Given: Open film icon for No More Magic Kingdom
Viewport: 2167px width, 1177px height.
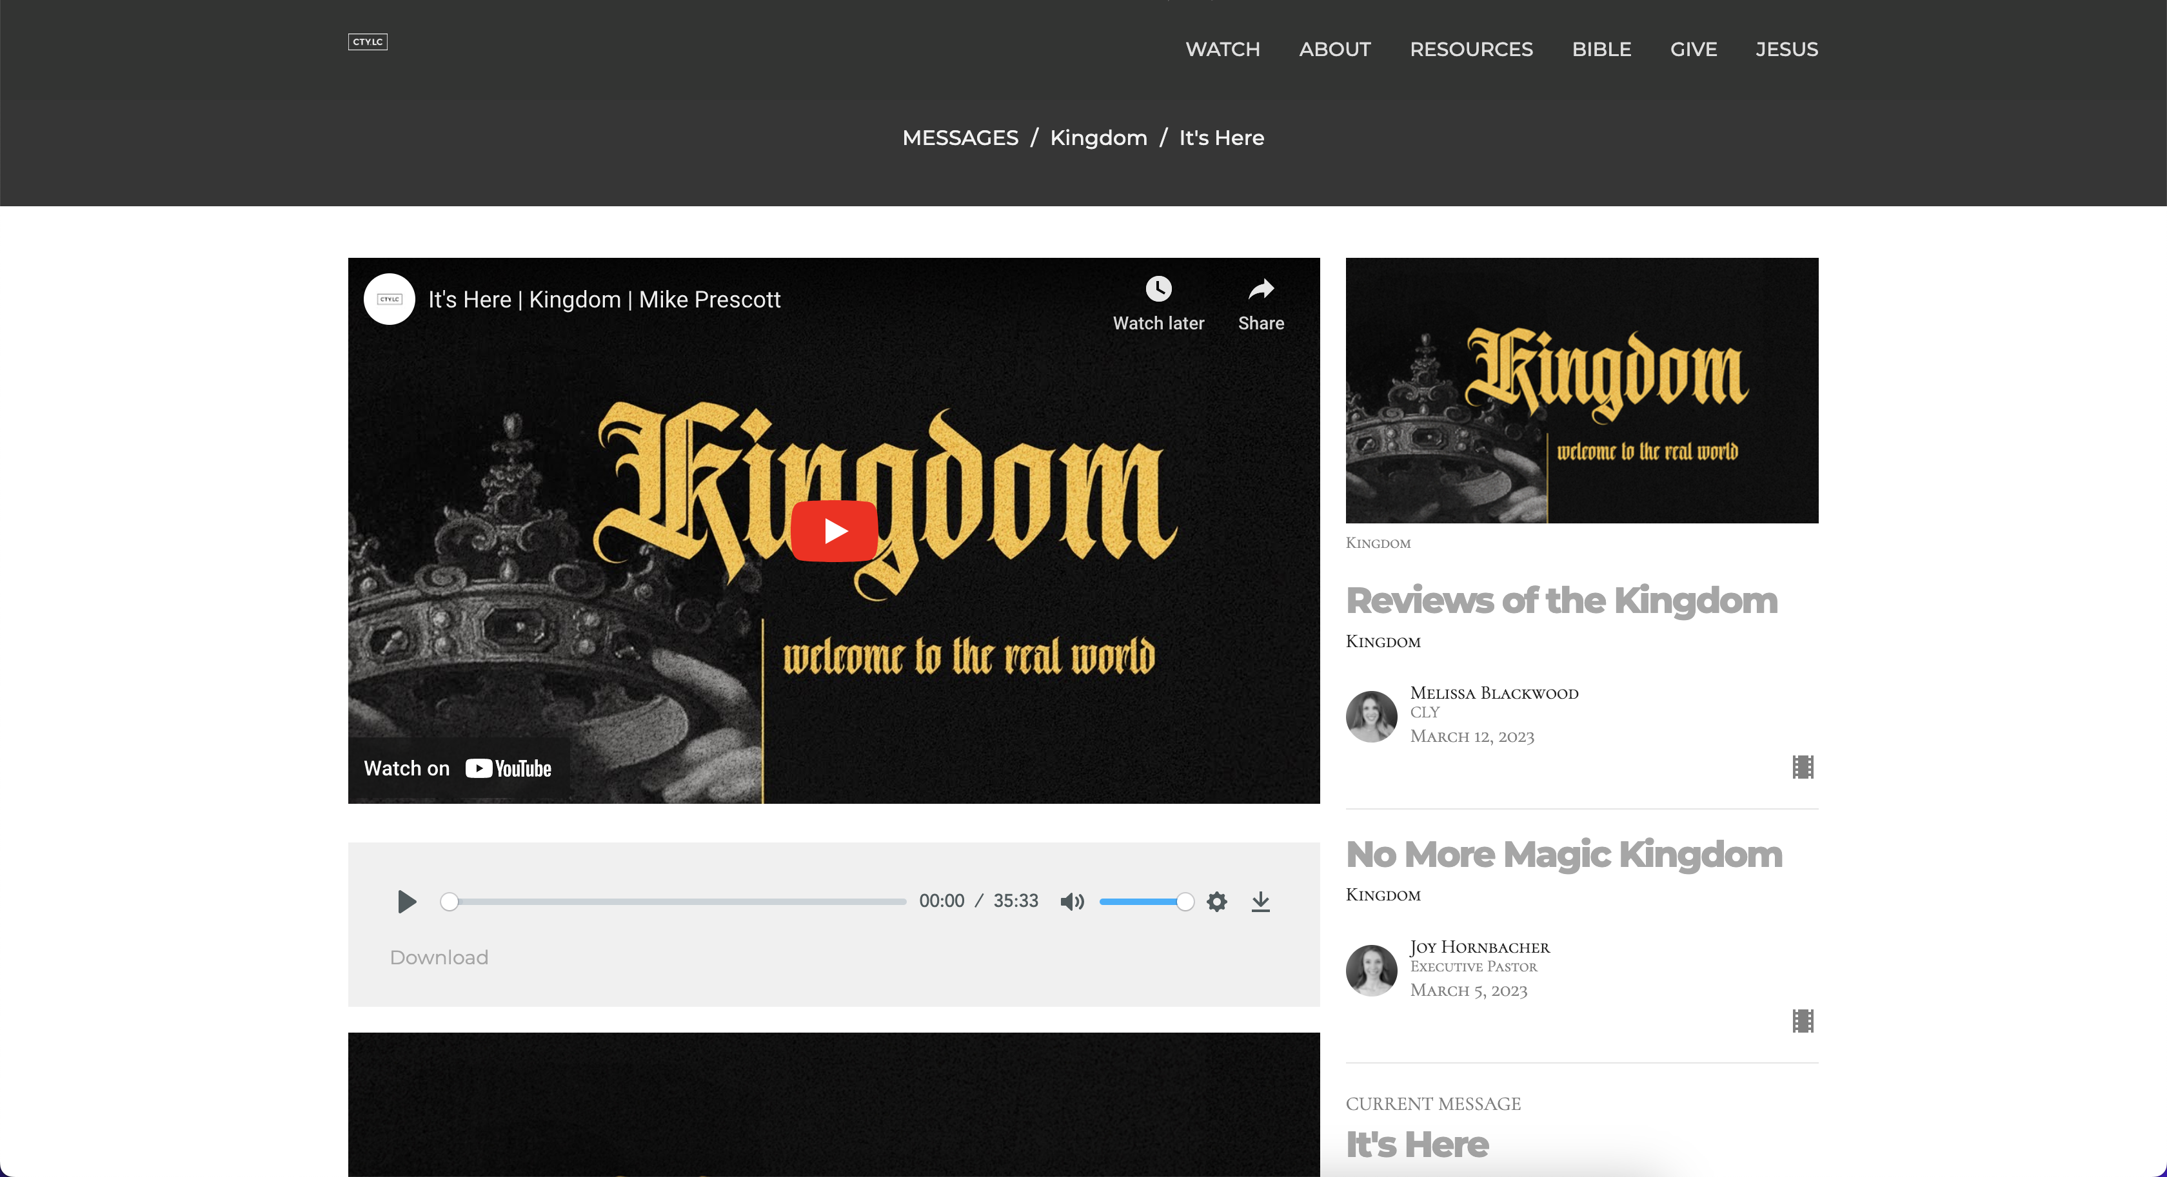Looking at the screenshot, I should coord(1802,1020).
